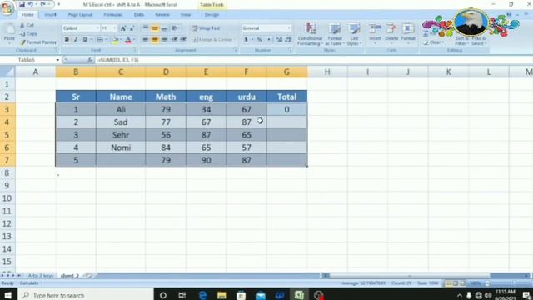Redo action in Quick Access Toolbar
Viewport: 533px width, 300px height.
click(x=42, y=4)
